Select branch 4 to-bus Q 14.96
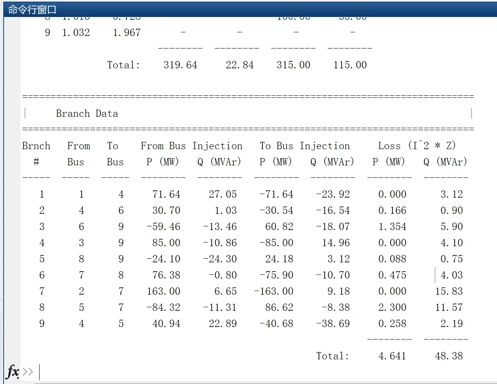 click(336, 243)
